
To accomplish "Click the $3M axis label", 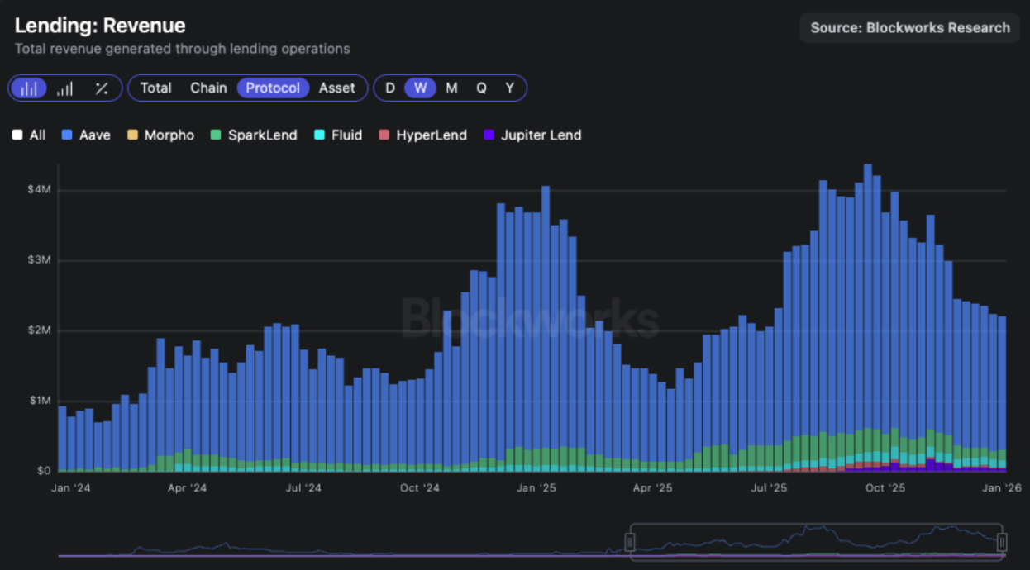I will click(x=40, y=260).
